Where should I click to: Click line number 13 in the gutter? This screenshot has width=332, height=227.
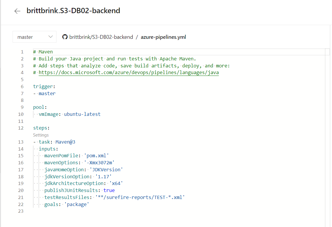[21, 142]
